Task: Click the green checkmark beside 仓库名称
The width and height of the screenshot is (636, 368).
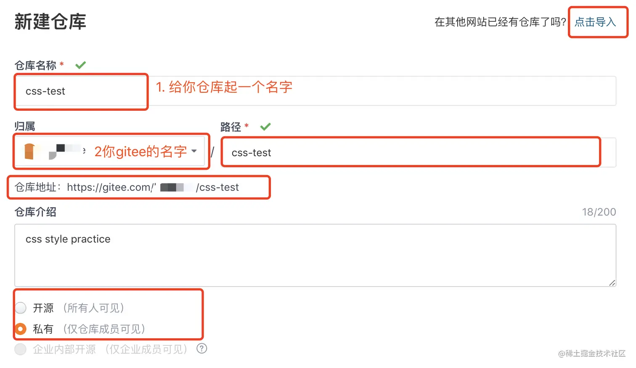Action: click(x=80, y=65)
